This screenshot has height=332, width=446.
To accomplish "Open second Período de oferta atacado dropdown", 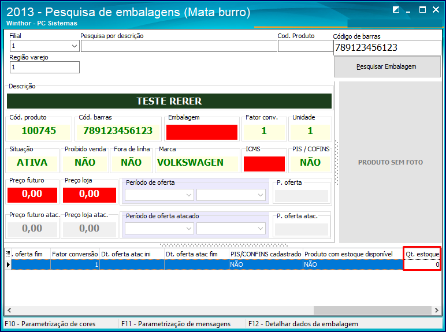I will (260, 229).
